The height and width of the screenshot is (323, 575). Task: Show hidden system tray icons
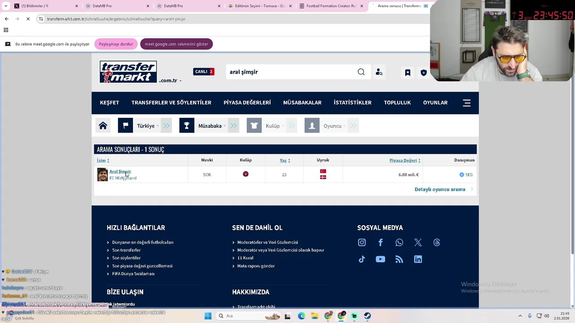[520, 316]
